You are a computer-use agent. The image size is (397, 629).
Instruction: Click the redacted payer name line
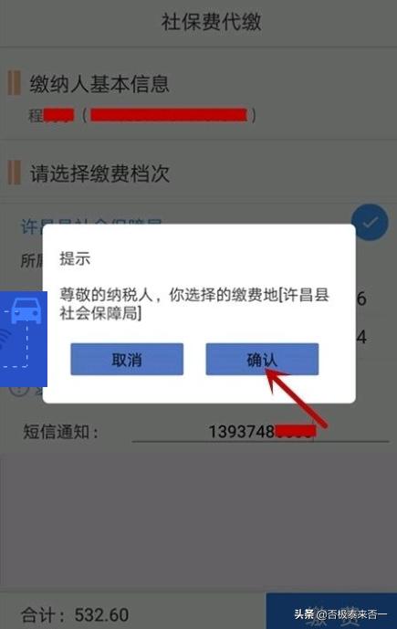tap(141, 116)
